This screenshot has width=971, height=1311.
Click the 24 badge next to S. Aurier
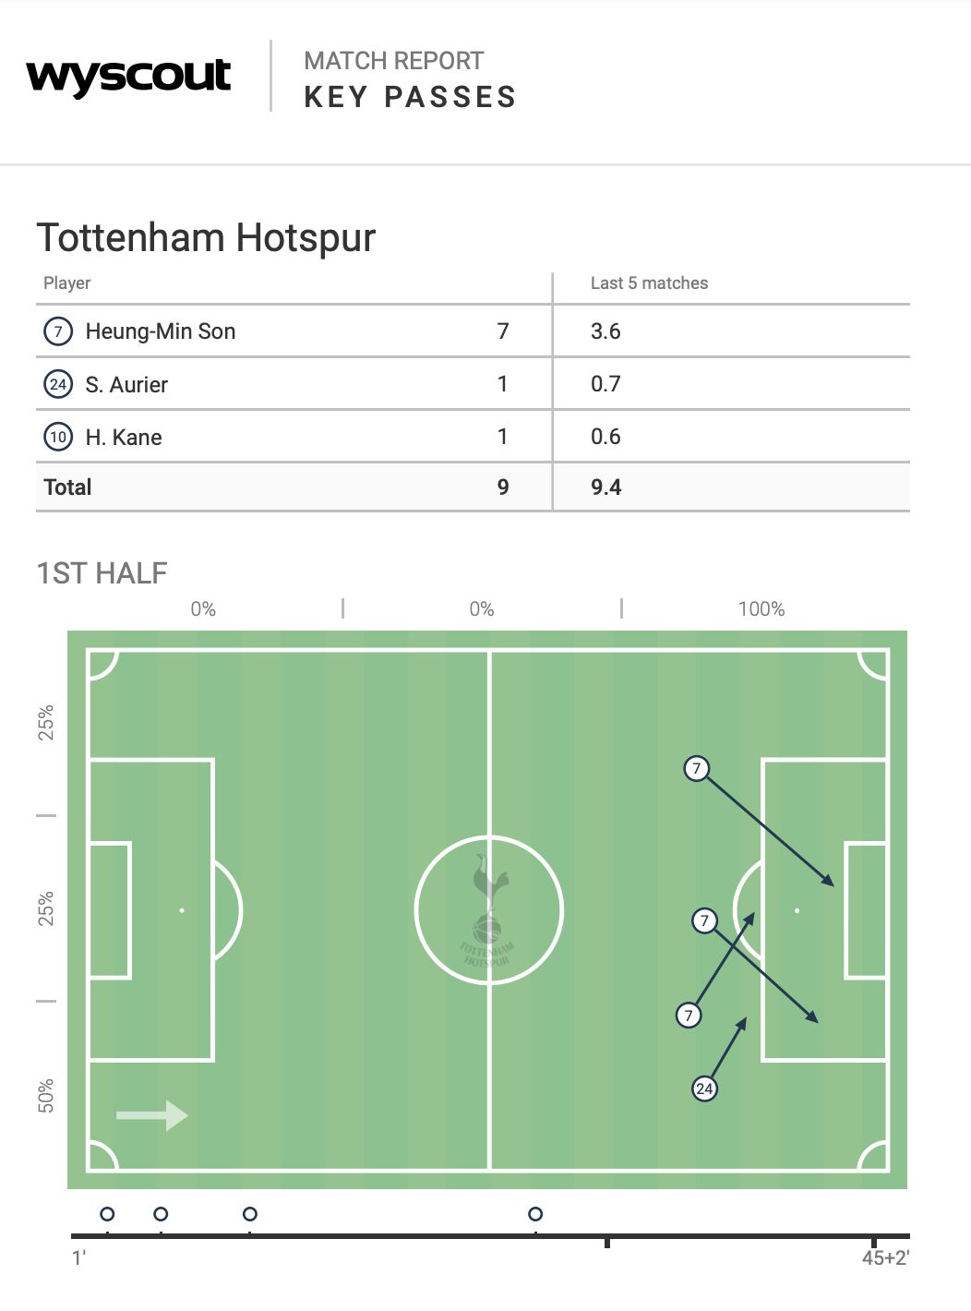[x=58, y=384]
